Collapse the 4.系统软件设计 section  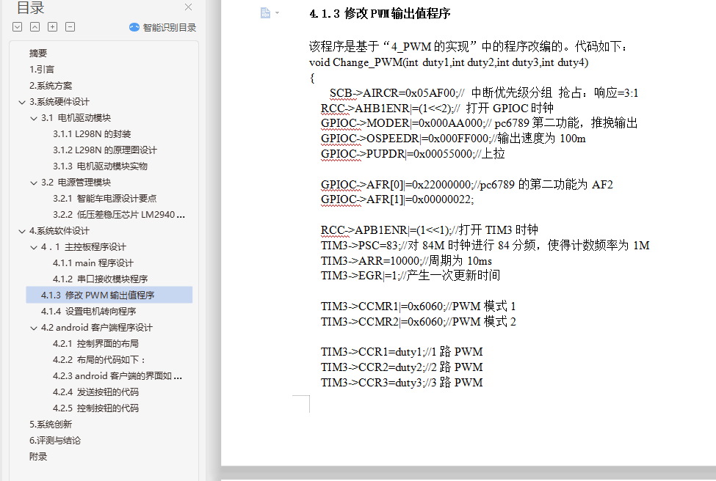pyautogui.click(x=21, y=231)
